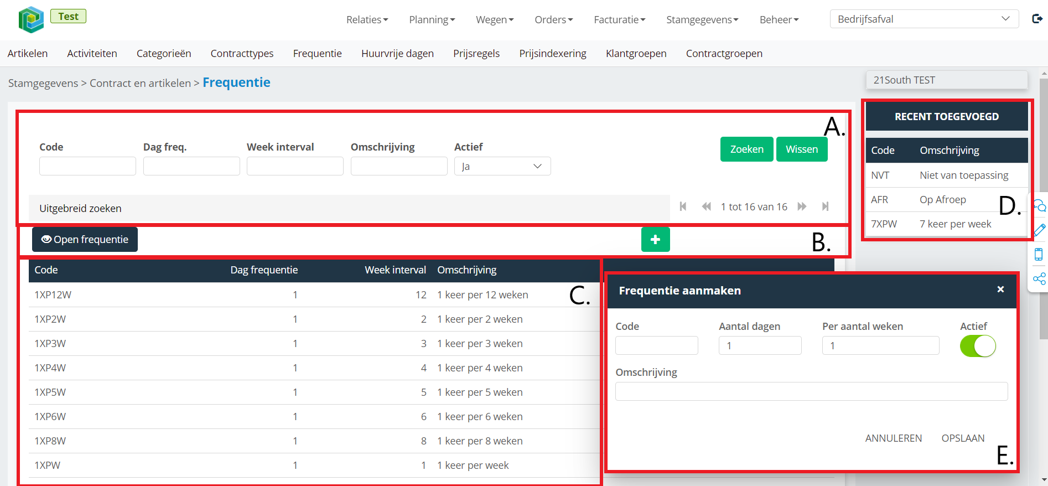Go to last page of results
This screenshot has width=1048, height=486.
(x=825, y=206)
